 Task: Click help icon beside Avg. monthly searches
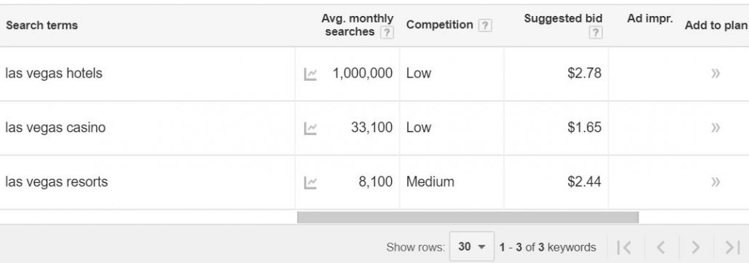387,33
